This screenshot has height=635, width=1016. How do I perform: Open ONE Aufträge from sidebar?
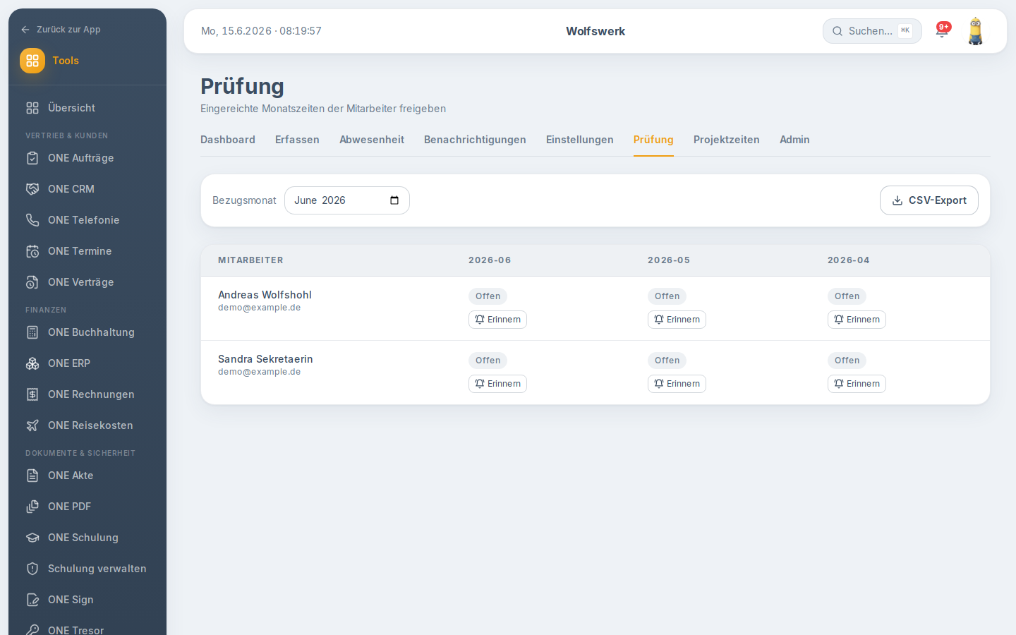87,158
